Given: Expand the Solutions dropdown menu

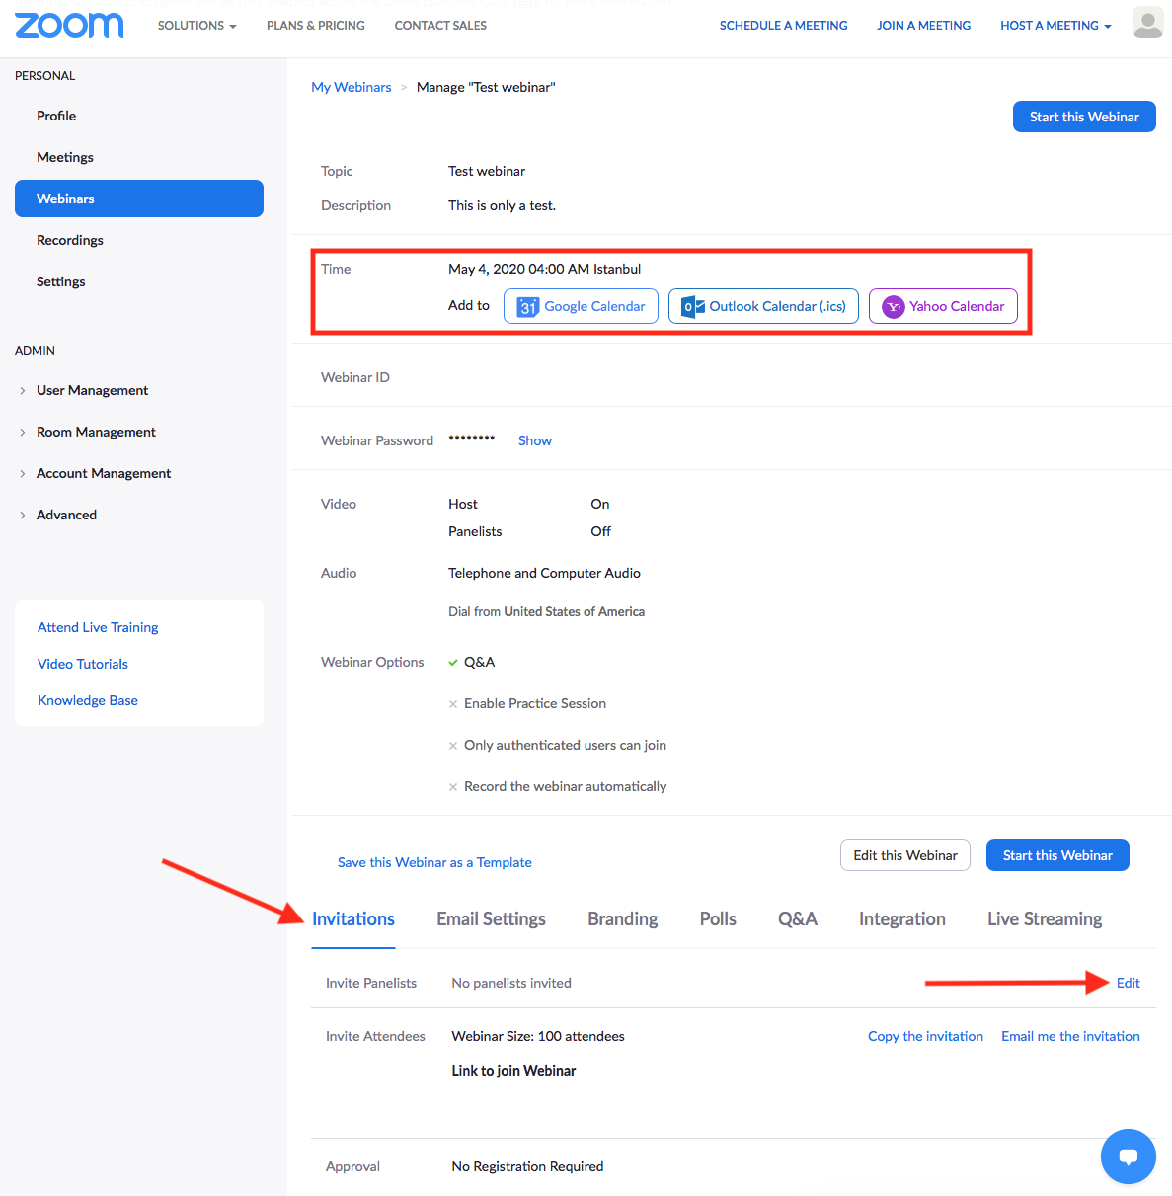Looking at the screenshot, I should (x=196, y=26).
